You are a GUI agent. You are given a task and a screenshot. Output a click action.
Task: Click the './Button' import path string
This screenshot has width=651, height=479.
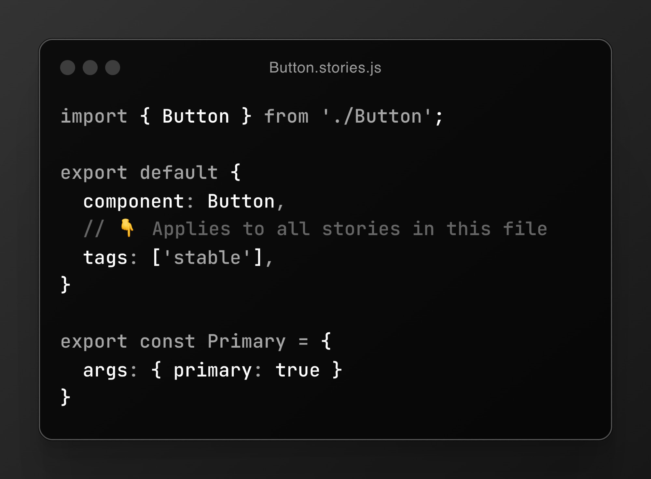377,116
